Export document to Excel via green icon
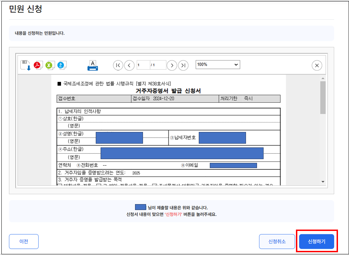The image size is (349, 255). (x=50, y=65)
